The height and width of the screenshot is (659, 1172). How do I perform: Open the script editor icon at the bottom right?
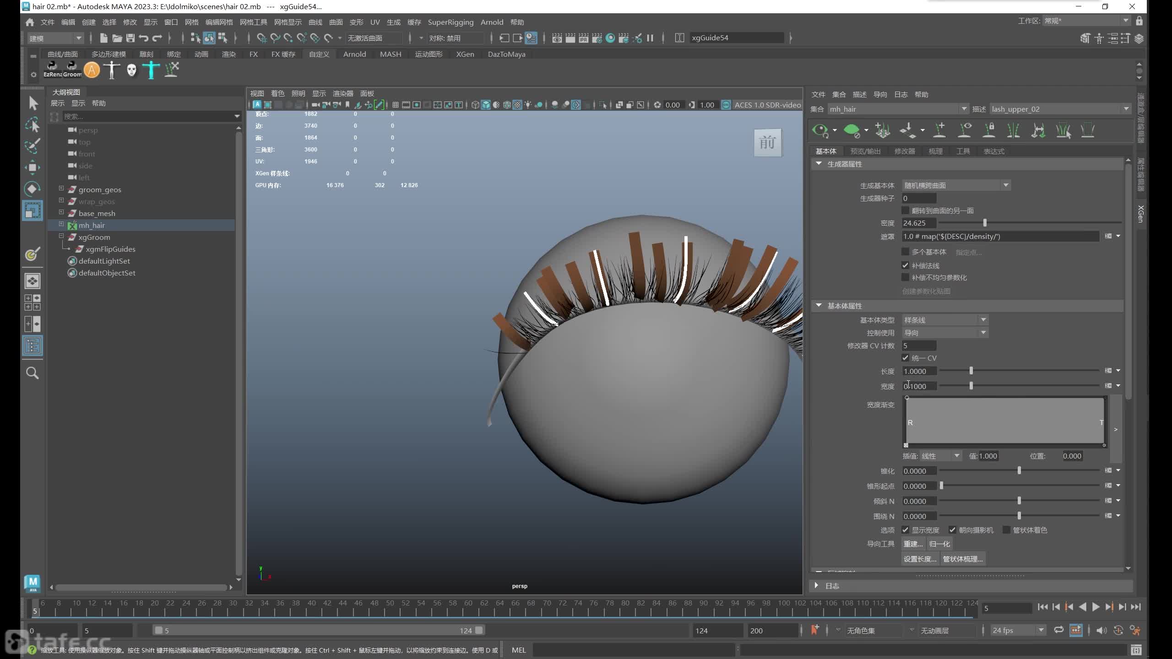pos(1136,650)
